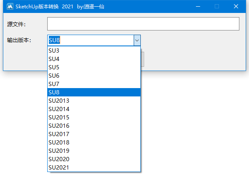The width and height of the screenshot is (249, 177).
Task: Choose SU2021 at the list bottom
Action: click(x=94, y=167)
